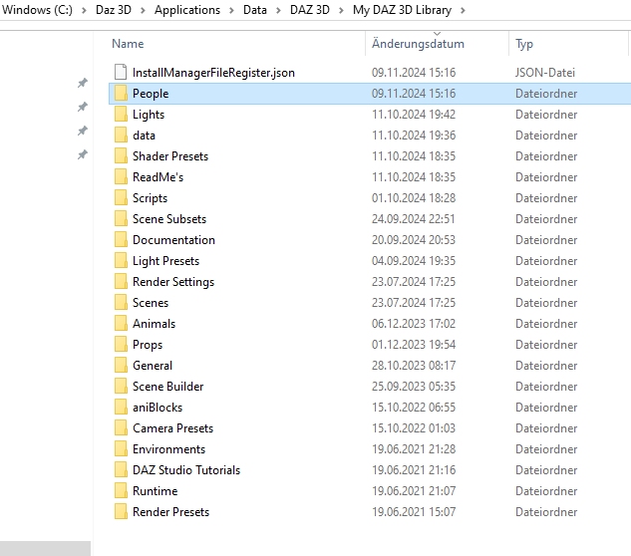The image size is (631, 556).
Task: Click the aniBlocks folder icon
Action: (x=121, y=408)
